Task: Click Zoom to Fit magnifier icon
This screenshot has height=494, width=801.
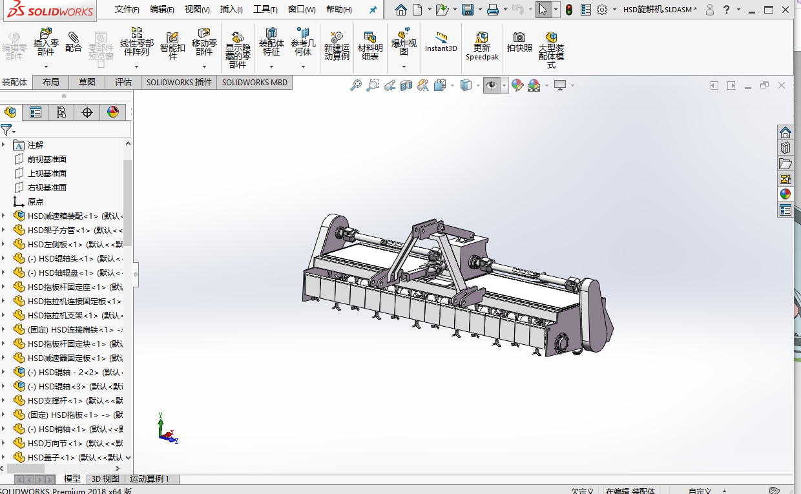Action: tap(356, 85)
